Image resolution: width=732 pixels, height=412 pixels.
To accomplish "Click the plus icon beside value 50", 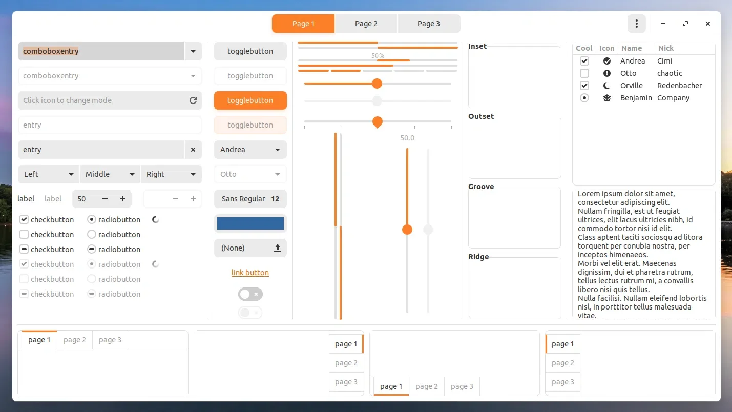I will [x=122, y=199].
